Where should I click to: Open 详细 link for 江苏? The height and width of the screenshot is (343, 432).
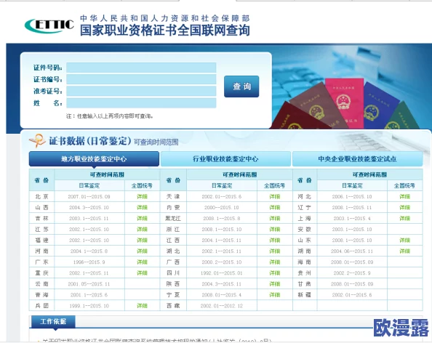click(x=142, y=230)
